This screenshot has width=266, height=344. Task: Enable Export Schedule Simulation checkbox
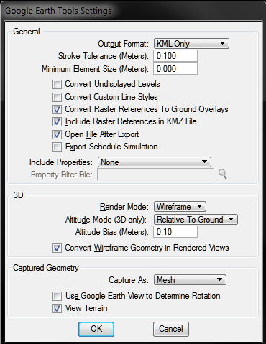tap(57, 147)
